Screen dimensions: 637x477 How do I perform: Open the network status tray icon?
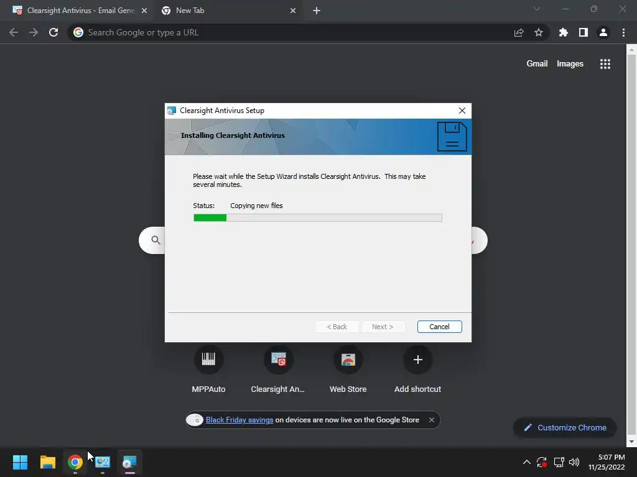point(559,462)
